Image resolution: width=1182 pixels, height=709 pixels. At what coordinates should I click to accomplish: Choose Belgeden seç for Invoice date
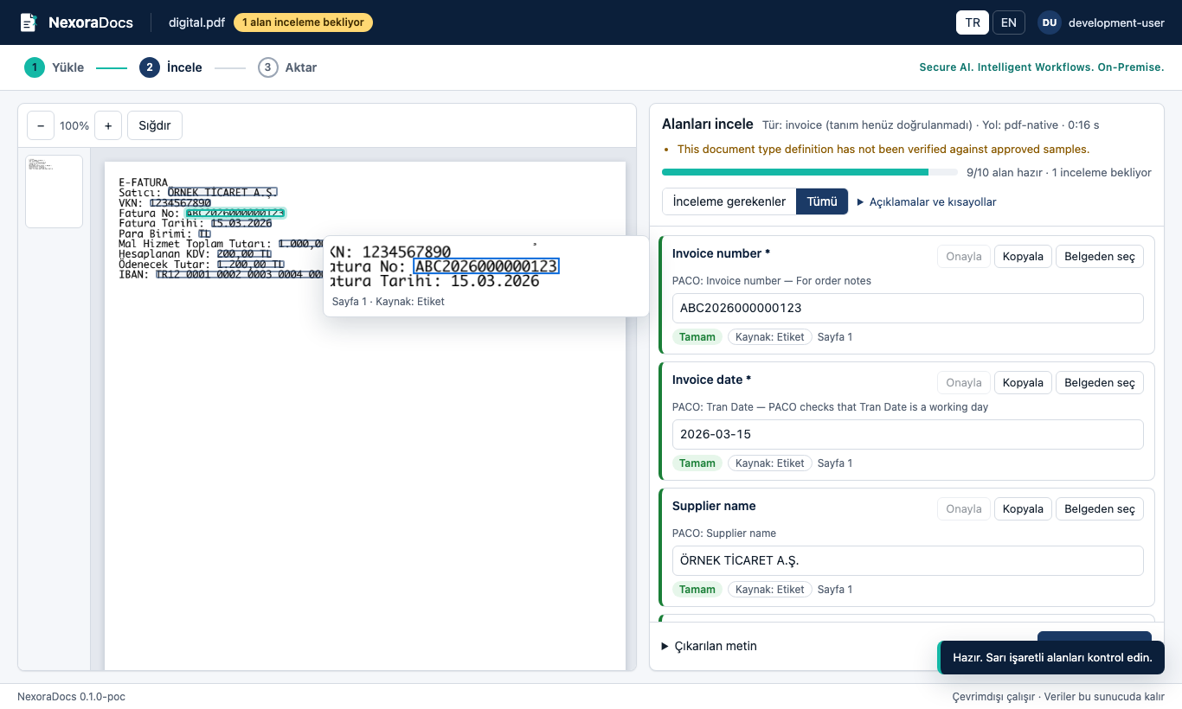[x=1100, y=382]
